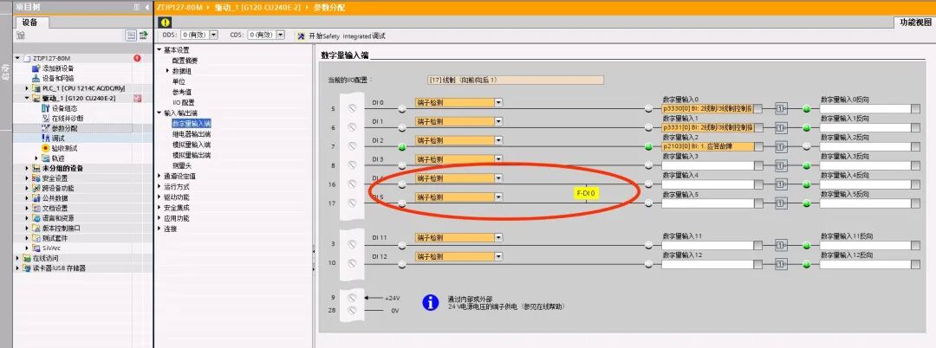The image size is (936, 348).
Task: Toggle the DI 0 signal state indicator
Action: tap(402, 108)
